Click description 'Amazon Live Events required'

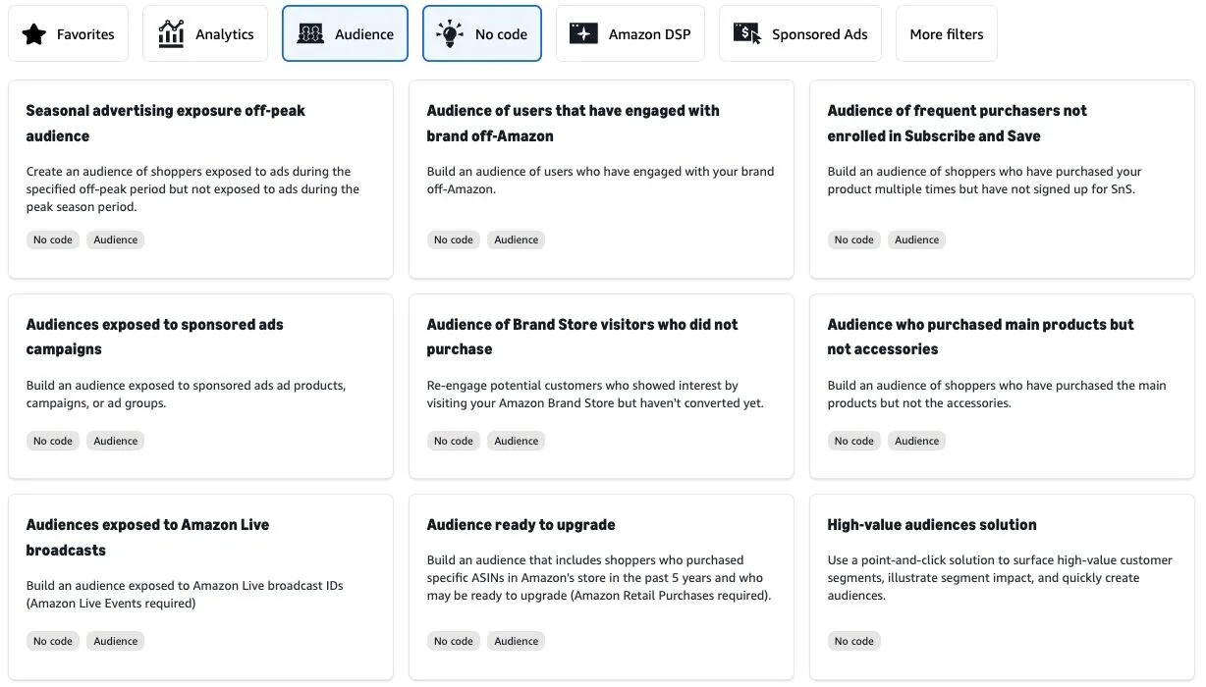185,595
